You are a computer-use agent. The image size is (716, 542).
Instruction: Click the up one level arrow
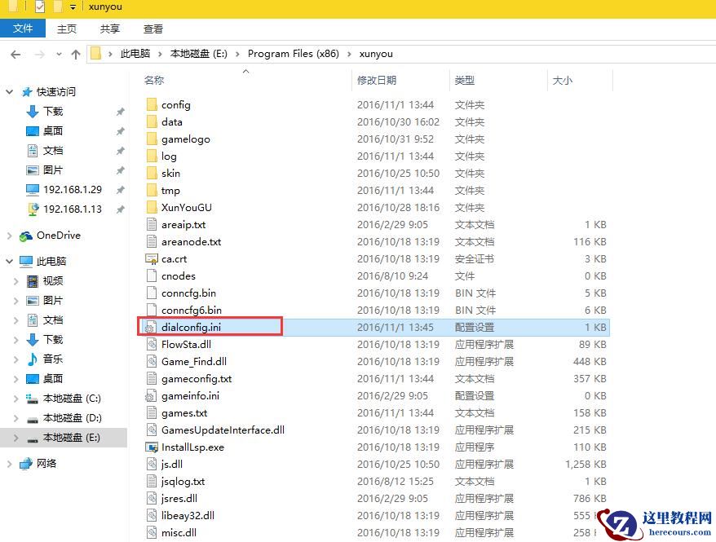point(77,54)
